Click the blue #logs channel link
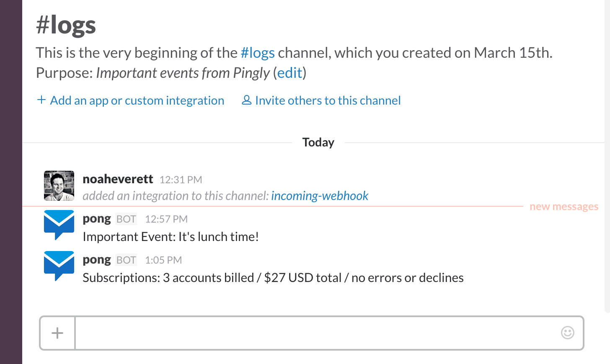This screenshot has height=364, width=610. point(258,53)
